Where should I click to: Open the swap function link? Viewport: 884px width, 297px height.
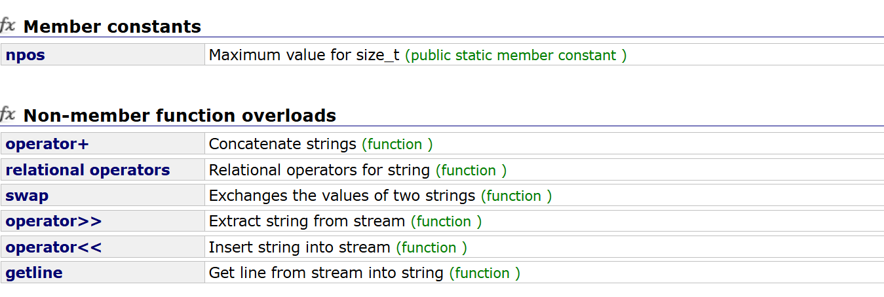[27, 196]
